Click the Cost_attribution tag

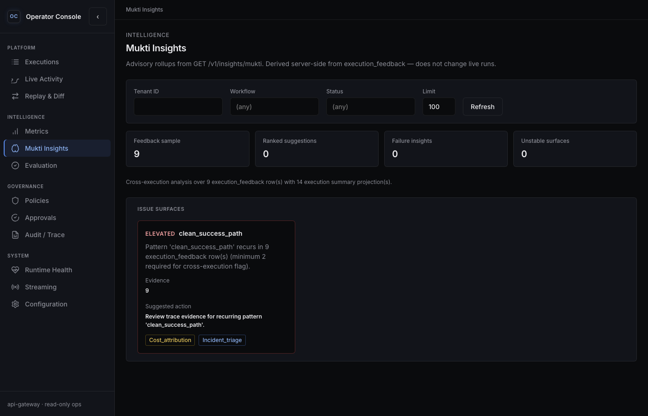[170, 340]
